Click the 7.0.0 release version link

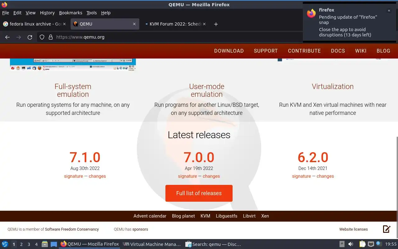pyautogui.click(x=199, y=157)
